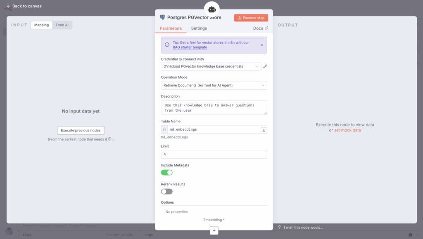423x239 pixels.
Task: Click Execute previous nodes button
Action: pos(81,130)
